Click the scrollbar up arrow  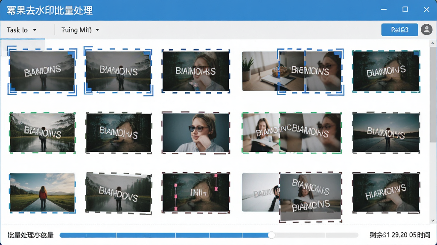pos(433,43)
